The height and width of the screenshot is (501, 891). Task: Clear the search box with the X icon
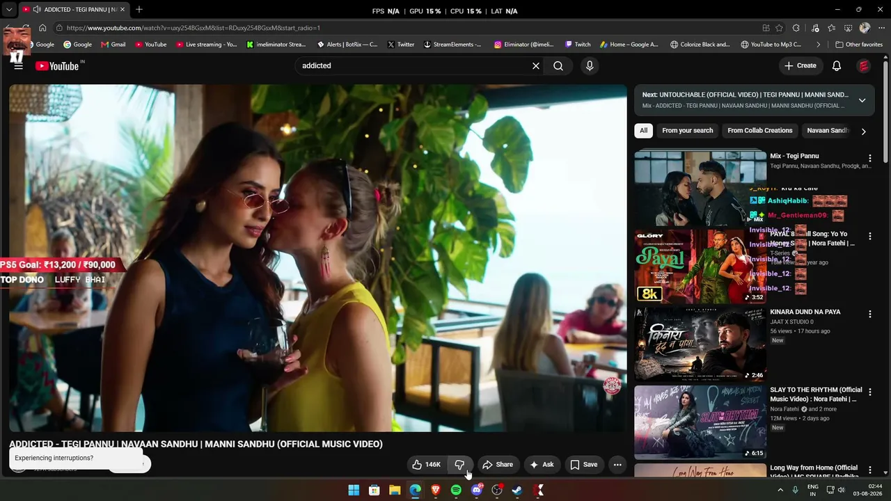(x=536, y=66)
